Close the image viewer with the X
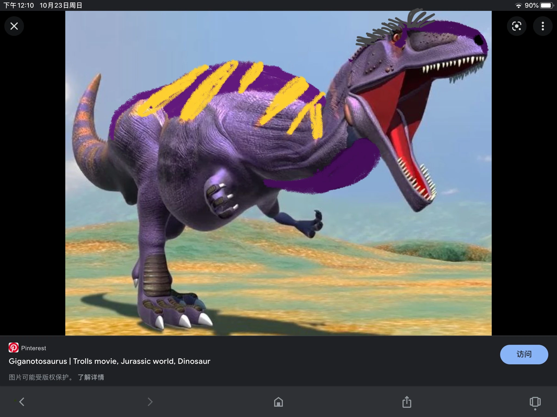Screen dimensions: 557x417 point(14,26)
